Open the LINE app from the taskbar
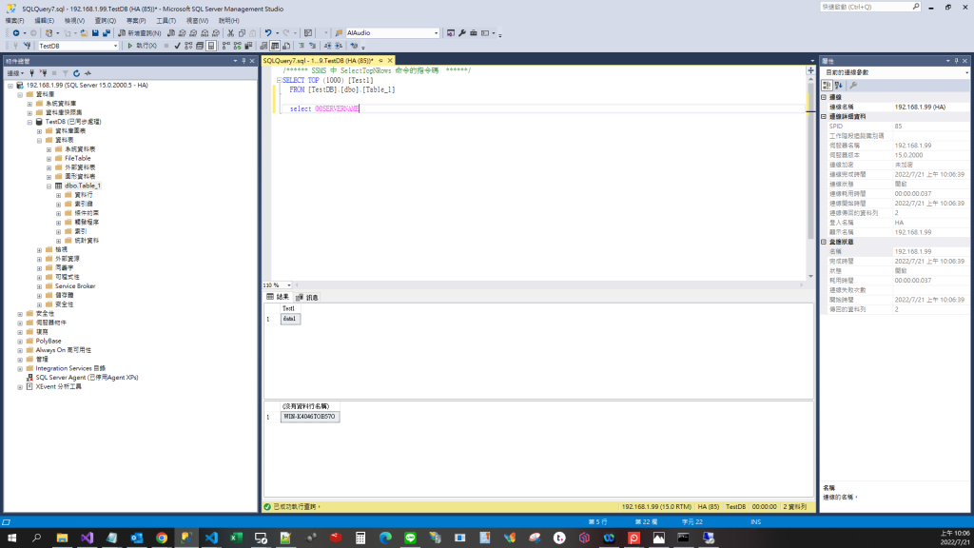The height and width of the screenshot is (548, 974). pos(410,538)
